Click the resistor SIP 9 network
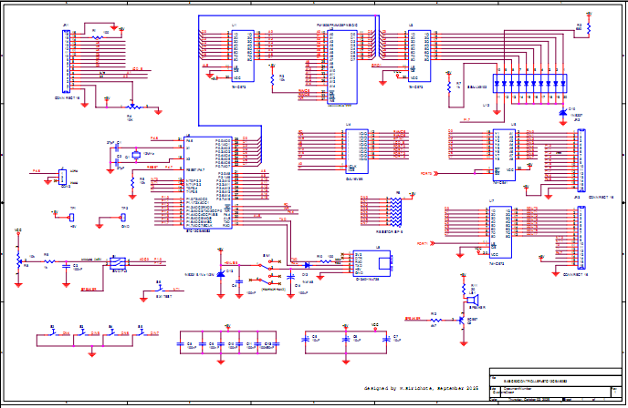This screenshot has height=408, width=628. coord(394,212)
